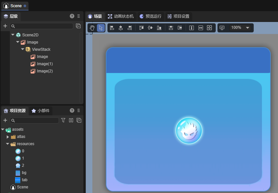Click the filter icon in project resources
Viewport: 278px width, 193px height.
[x=64, y=120]
